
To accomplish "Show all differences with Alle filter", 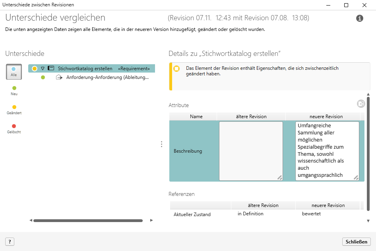I will point(14,71).
